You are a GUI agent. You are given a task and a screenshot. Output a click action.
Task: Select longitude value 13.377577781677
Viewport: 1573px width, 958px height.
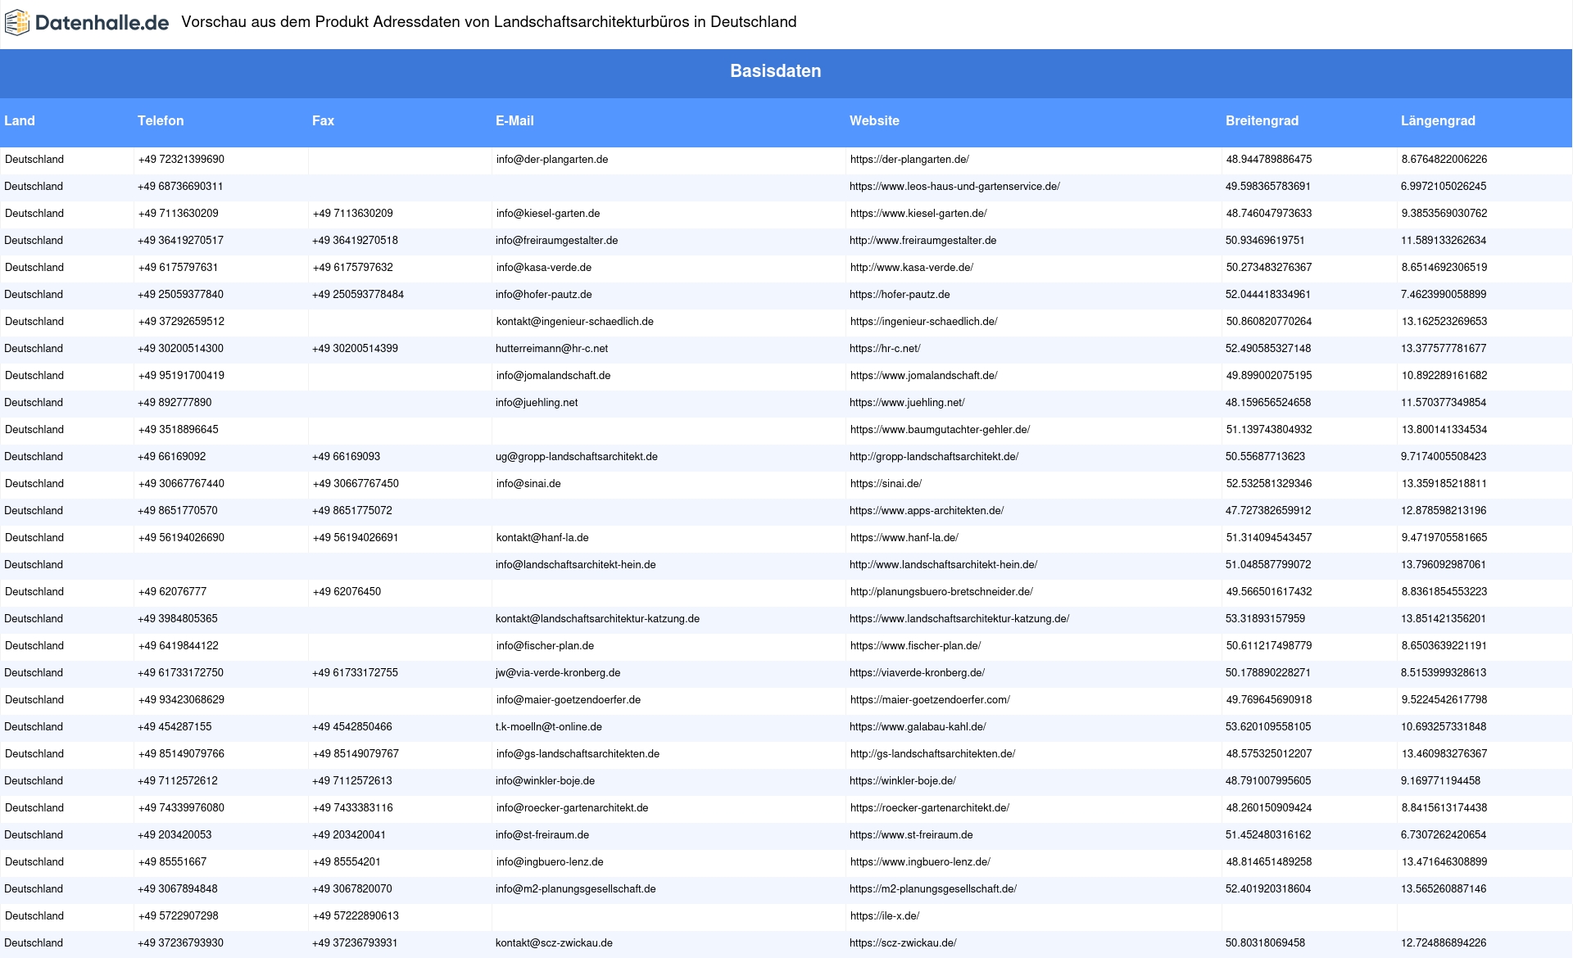click(1444, 349)
